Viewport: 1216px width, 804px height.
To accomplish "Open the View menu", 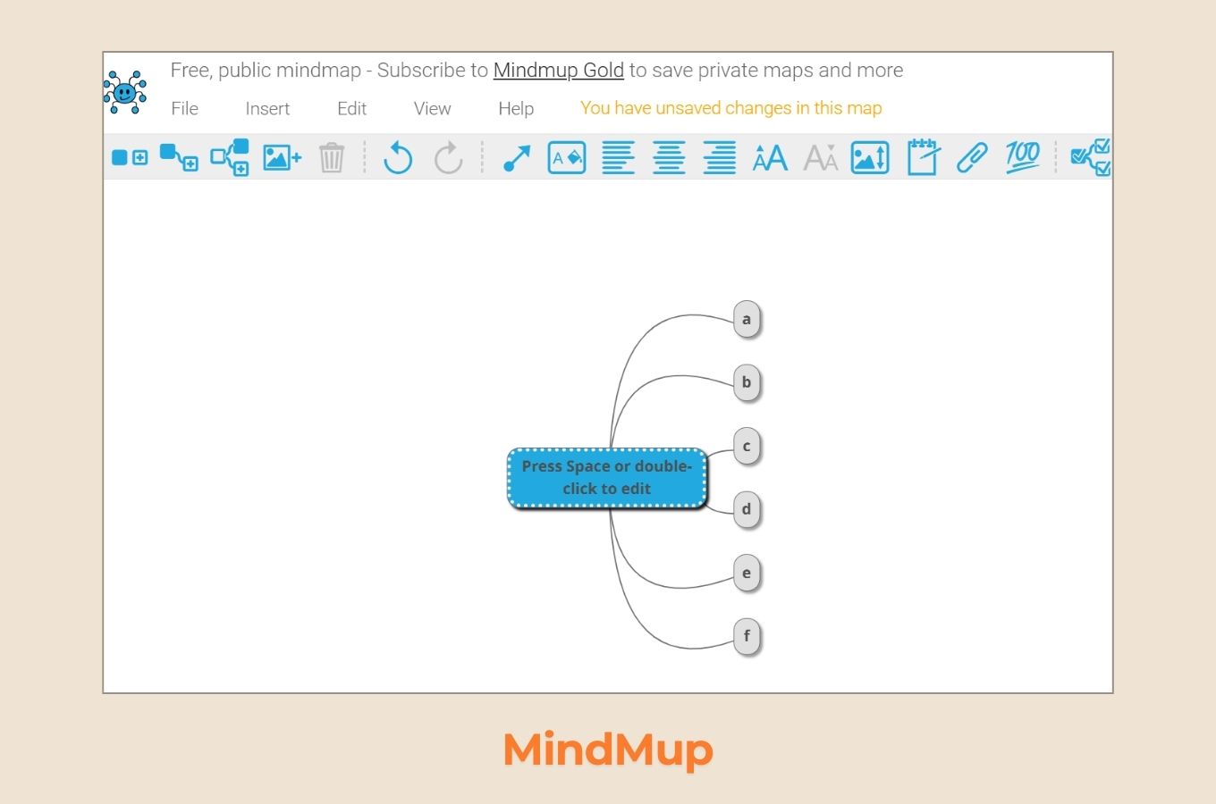I will pos(432,109).
